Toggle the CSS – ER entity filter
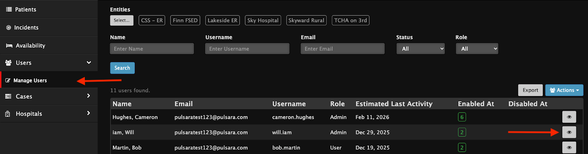The image size is (588, 154). pos(152,21)
